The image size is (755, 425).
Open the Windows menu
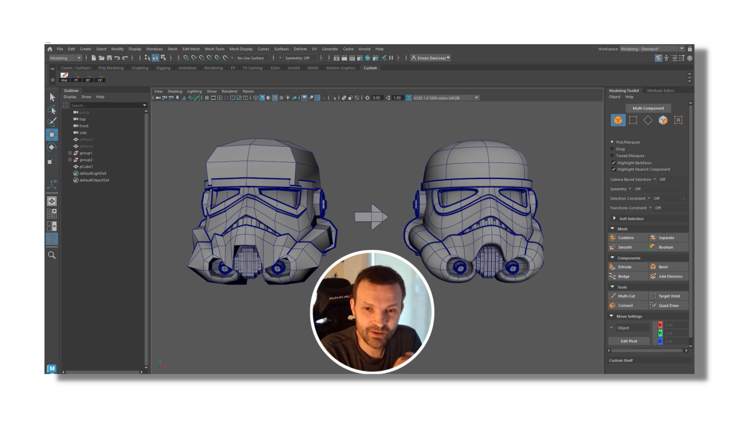click(154, 49)
